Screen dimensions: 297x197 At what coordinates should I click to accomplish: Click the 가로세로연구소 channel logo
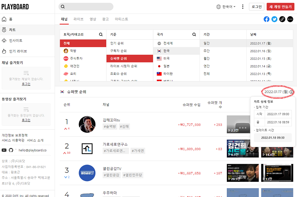point(87,148)
